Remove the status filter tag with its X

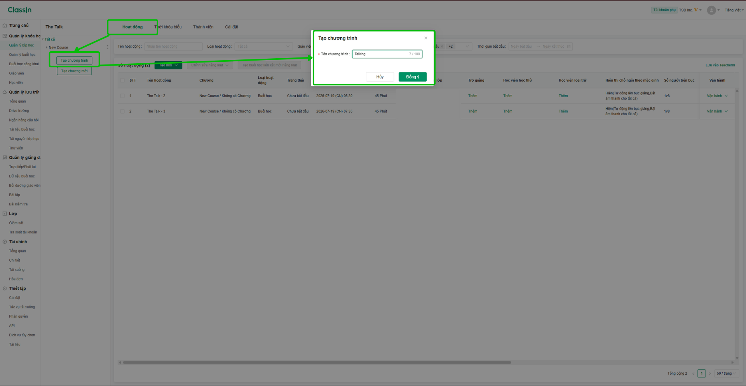pyautogui.click(x=442, y=47)
